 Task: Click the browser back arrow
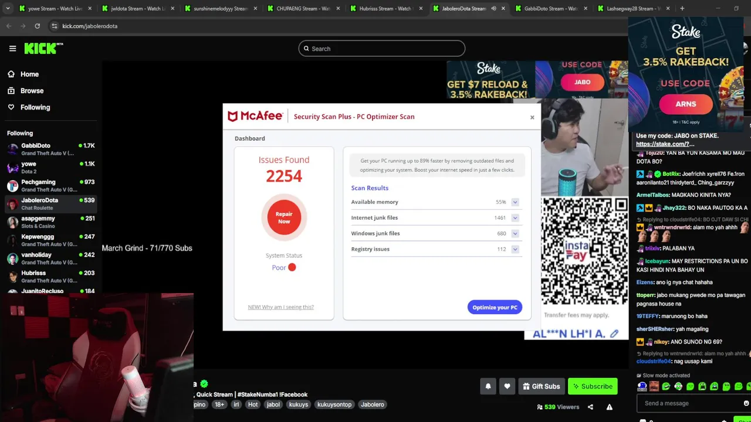[9, 26]
